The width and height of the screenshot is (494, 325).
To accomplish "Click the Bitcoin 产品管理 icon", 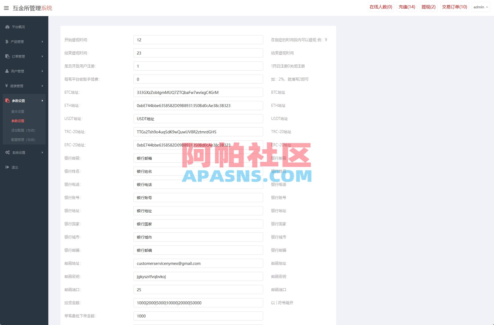I will click(x=7, y=42).
